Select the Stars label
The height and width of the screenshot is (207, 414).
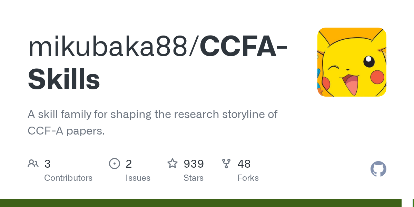tap(194, 178)
